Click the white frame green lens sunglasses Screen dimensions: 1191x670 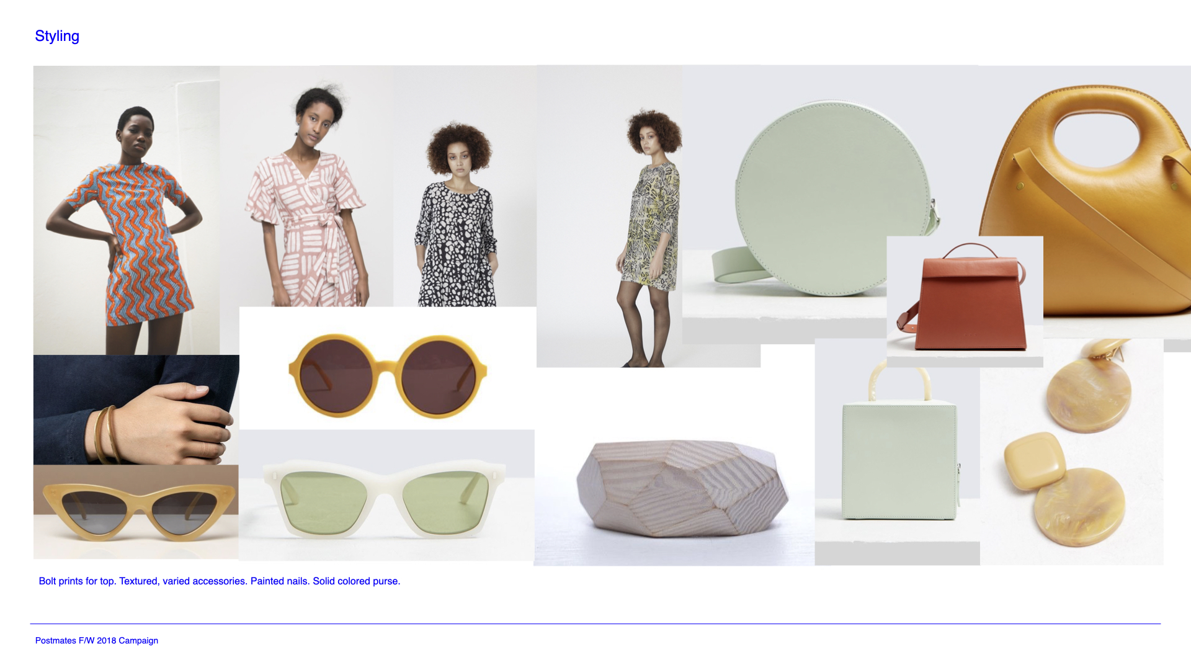click(x=386, y=496)
